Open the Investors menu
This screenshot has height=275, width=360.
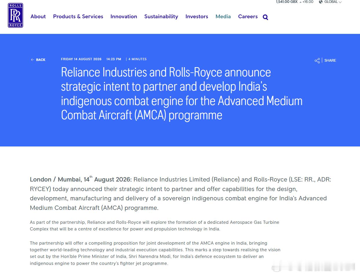[197, 16]
